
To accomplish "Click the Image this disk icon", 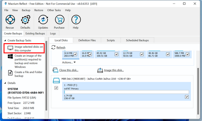I will point(100,70).
